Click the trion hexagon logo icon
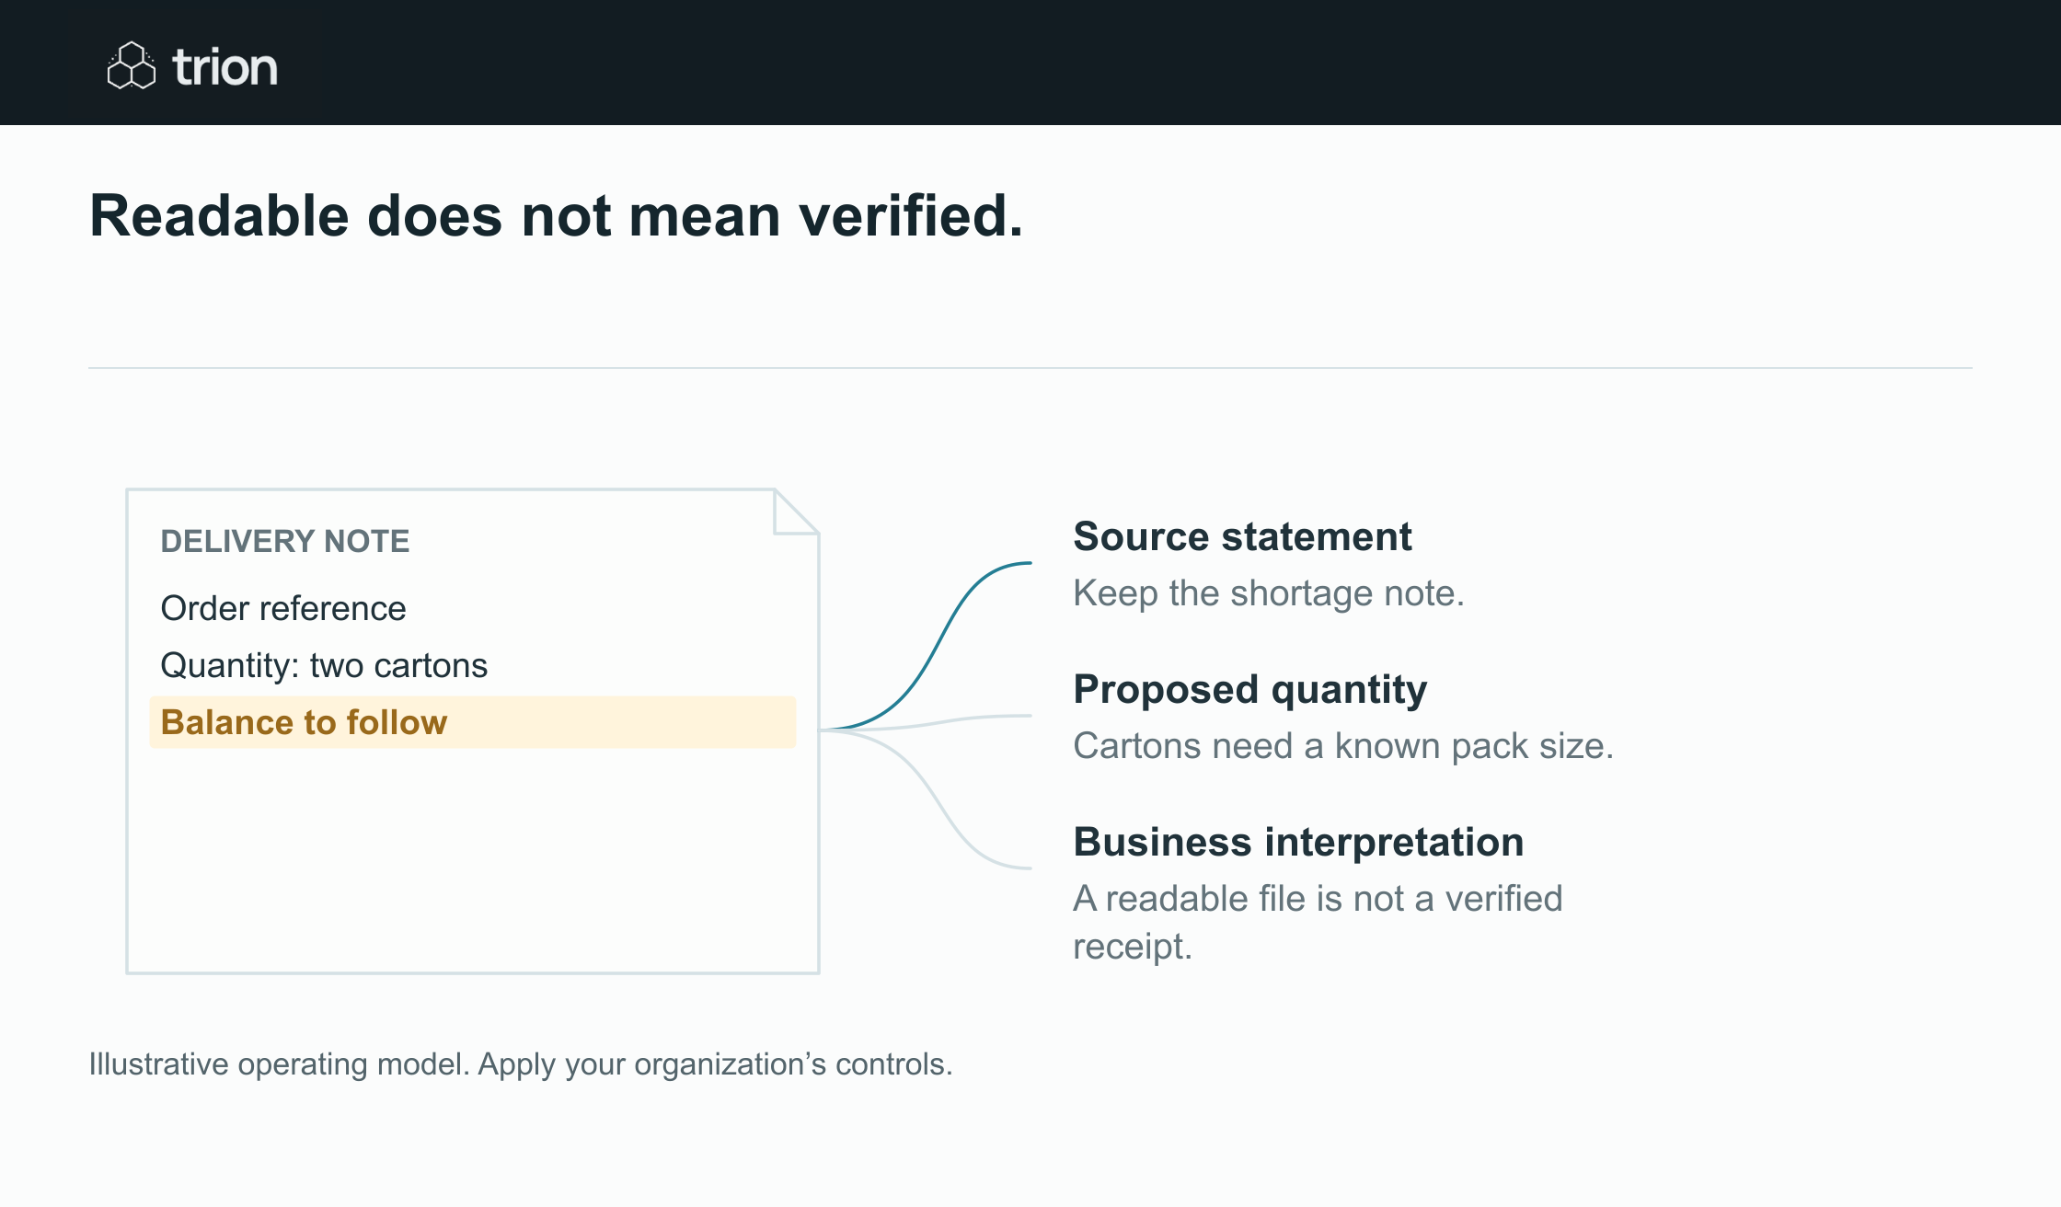This screenshot has width=2061, height=1207. click(x=132, y=65)
